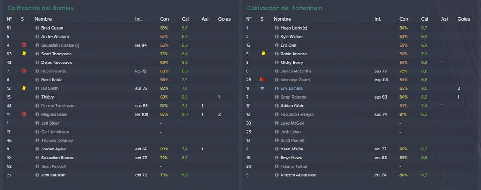Click the Calificación del Tottenham heading

pos(284,8)
